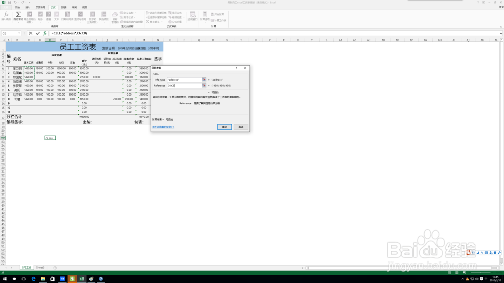Switch to the Data ribbon tab
Image resolution: width=504 pixels, height=283 pixels.
[64, 7]
